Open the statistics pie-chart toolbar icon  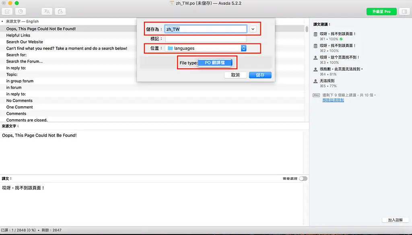[21, 12]
